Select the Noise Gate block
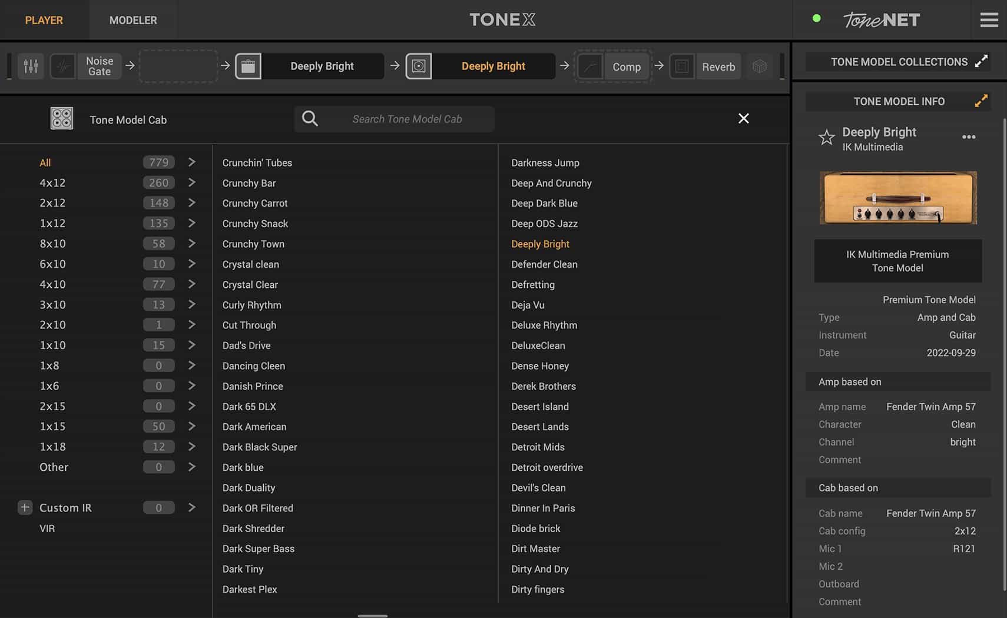The image size is (1007, 618). [x=99, y=66]
